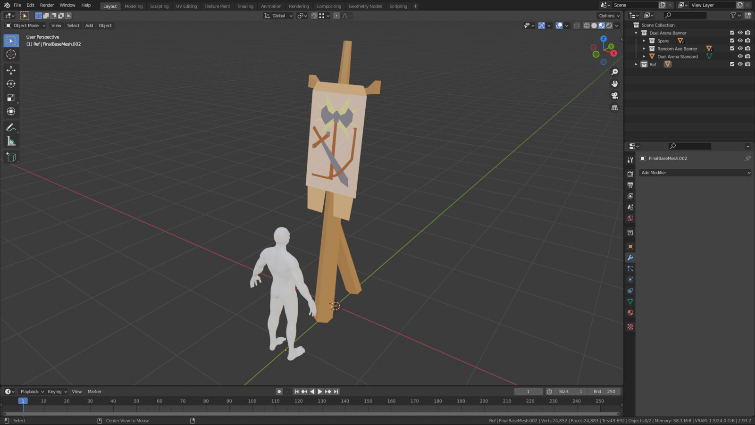
Task: Hide the Spare collection via eye icon
Action: click(x=740, y=41)
